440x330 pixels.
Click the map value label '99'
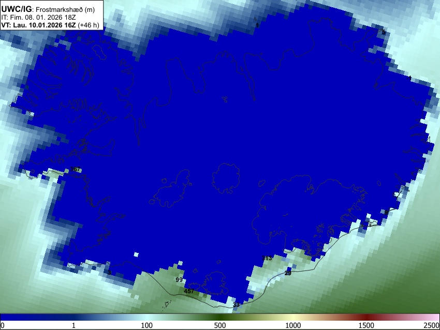point(179,279)
